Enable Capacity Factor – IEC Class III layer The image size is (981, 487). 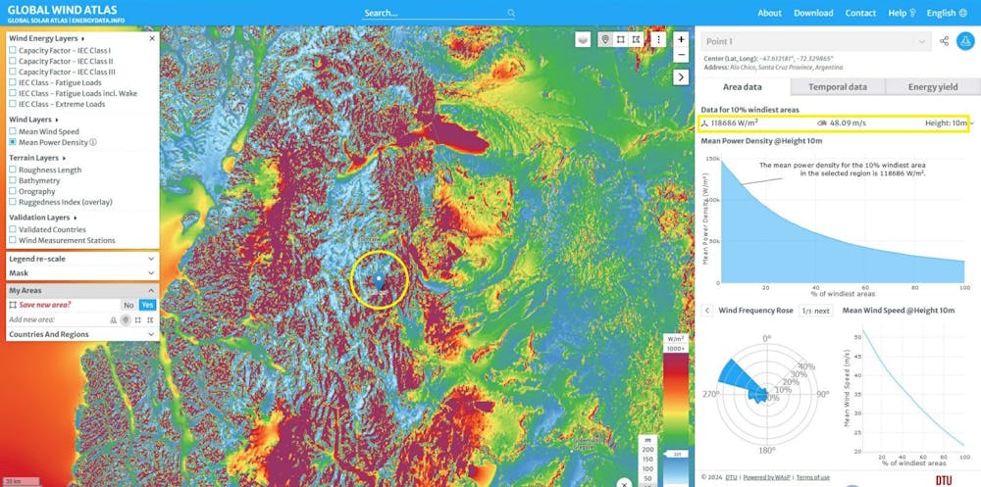(13, 72)
